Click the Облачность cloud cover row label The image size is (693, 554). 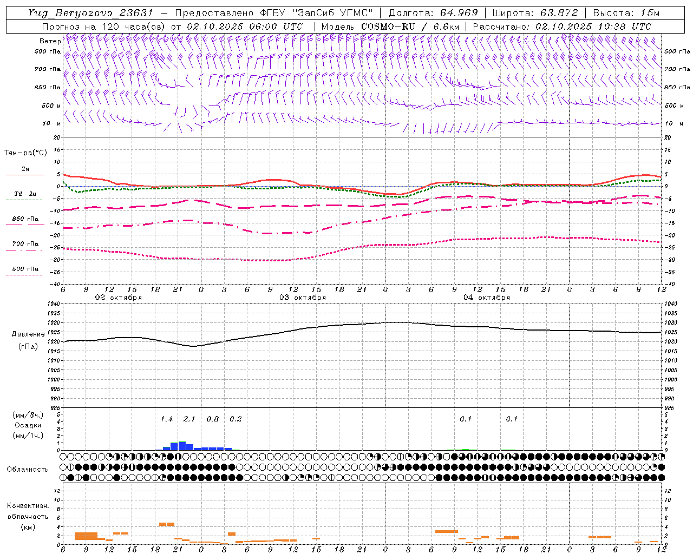28,470
